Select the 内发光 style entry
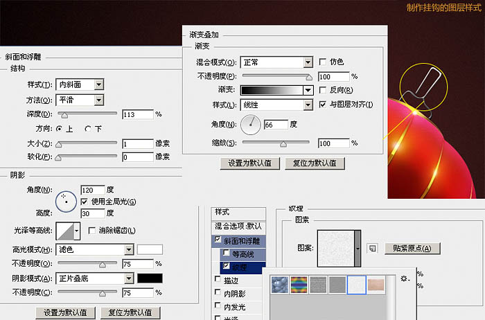The width and height of the screenshot is (485, 320). click(235, 307)
